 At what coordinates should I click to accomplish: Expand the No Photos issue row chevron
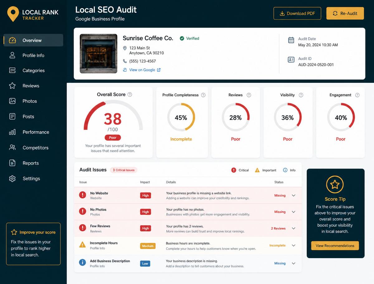[293, 212]
